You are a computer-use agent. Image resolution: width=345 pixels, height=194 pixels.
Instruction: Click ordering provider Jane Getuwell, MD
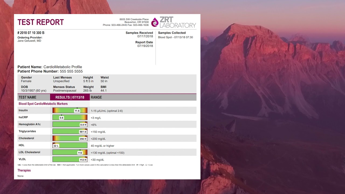[x=29, y=41]
